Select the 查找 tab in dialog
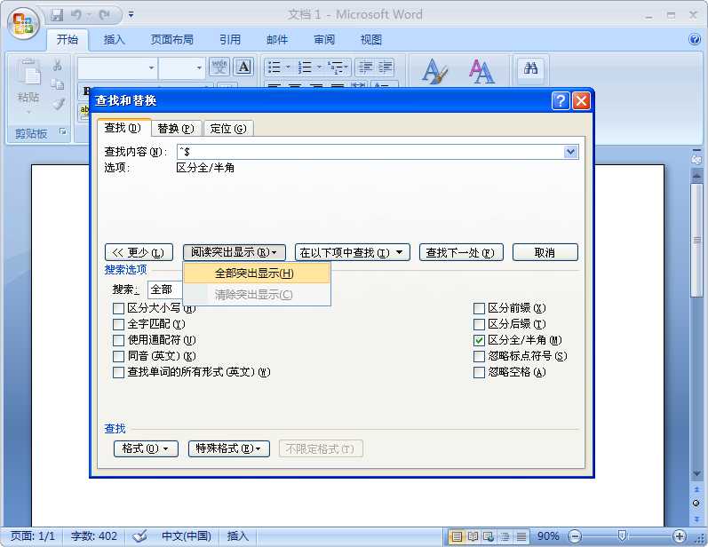708x547 pixels. (123, 128)
